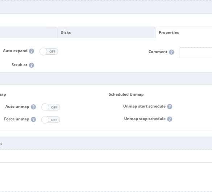Screen dimensions: 212x192
Task: Select the Properties tab
Action: [x=184, y=33]
